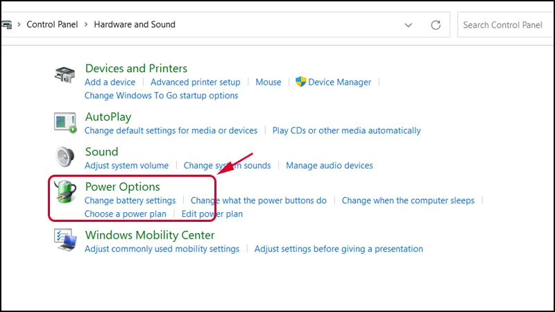The height and width of the screenshot is (312, 555).
Task: Go to Control Panel breadcrumb
Action: pyautogui.click(x=52, y=24)
